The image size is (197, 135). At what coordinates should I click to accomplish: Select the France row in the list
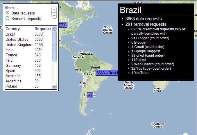click(28, 55)
